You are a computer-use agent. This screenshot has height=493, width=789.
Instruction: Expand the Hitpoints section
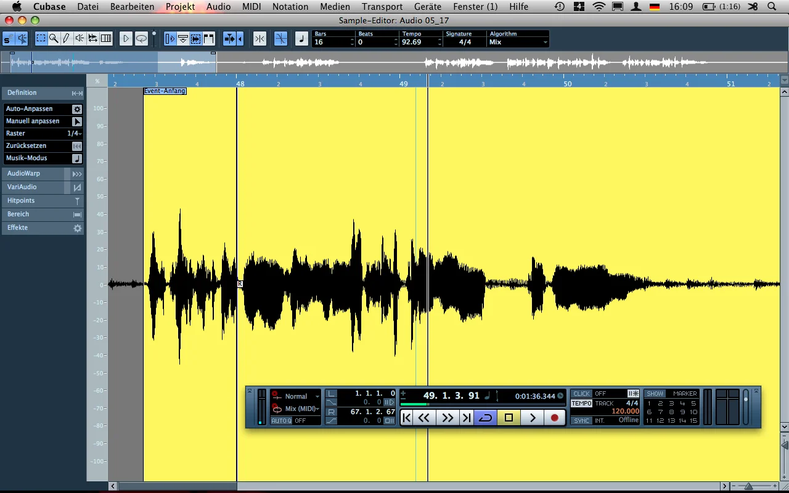[x=42, y=201]
